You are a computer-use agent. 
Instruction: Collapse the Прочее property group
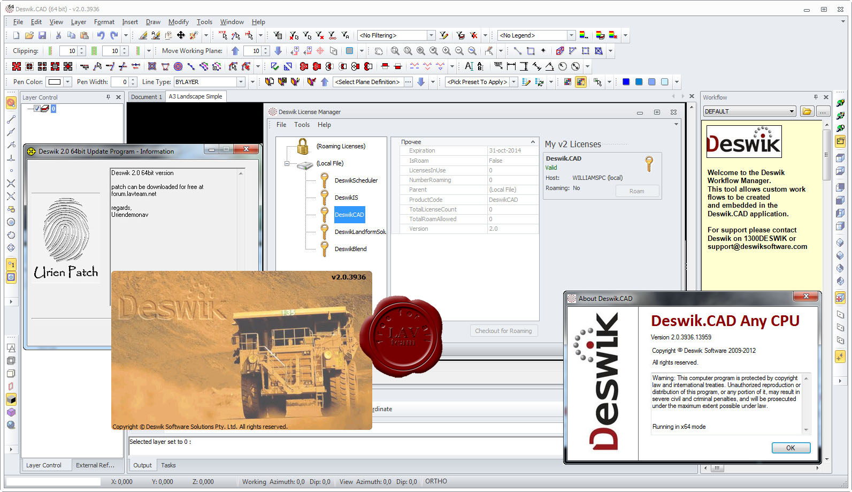533,142
